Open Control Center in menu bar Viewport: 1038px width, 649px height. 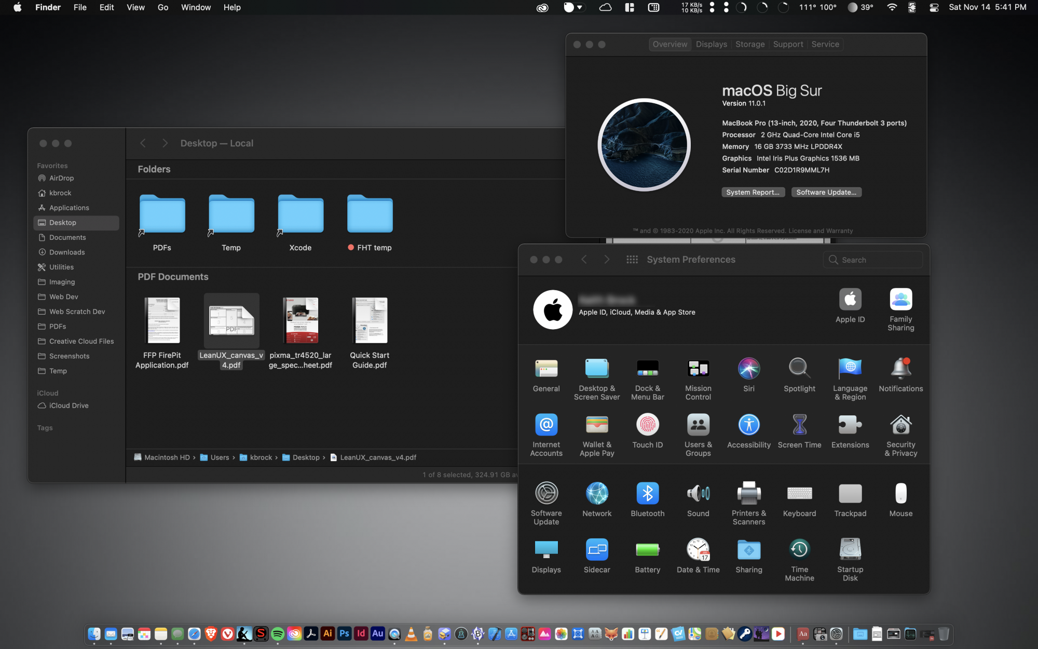[934, 7]
